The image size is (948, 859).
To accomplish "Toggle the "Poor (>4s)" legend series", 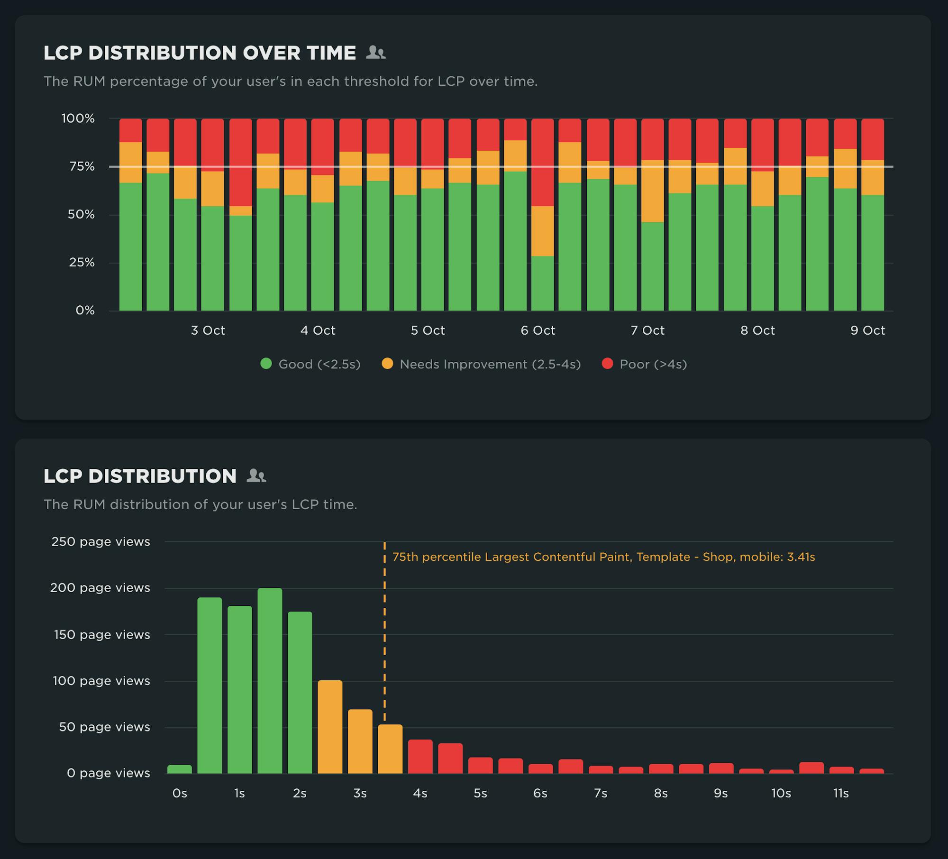I will point(655,364).
